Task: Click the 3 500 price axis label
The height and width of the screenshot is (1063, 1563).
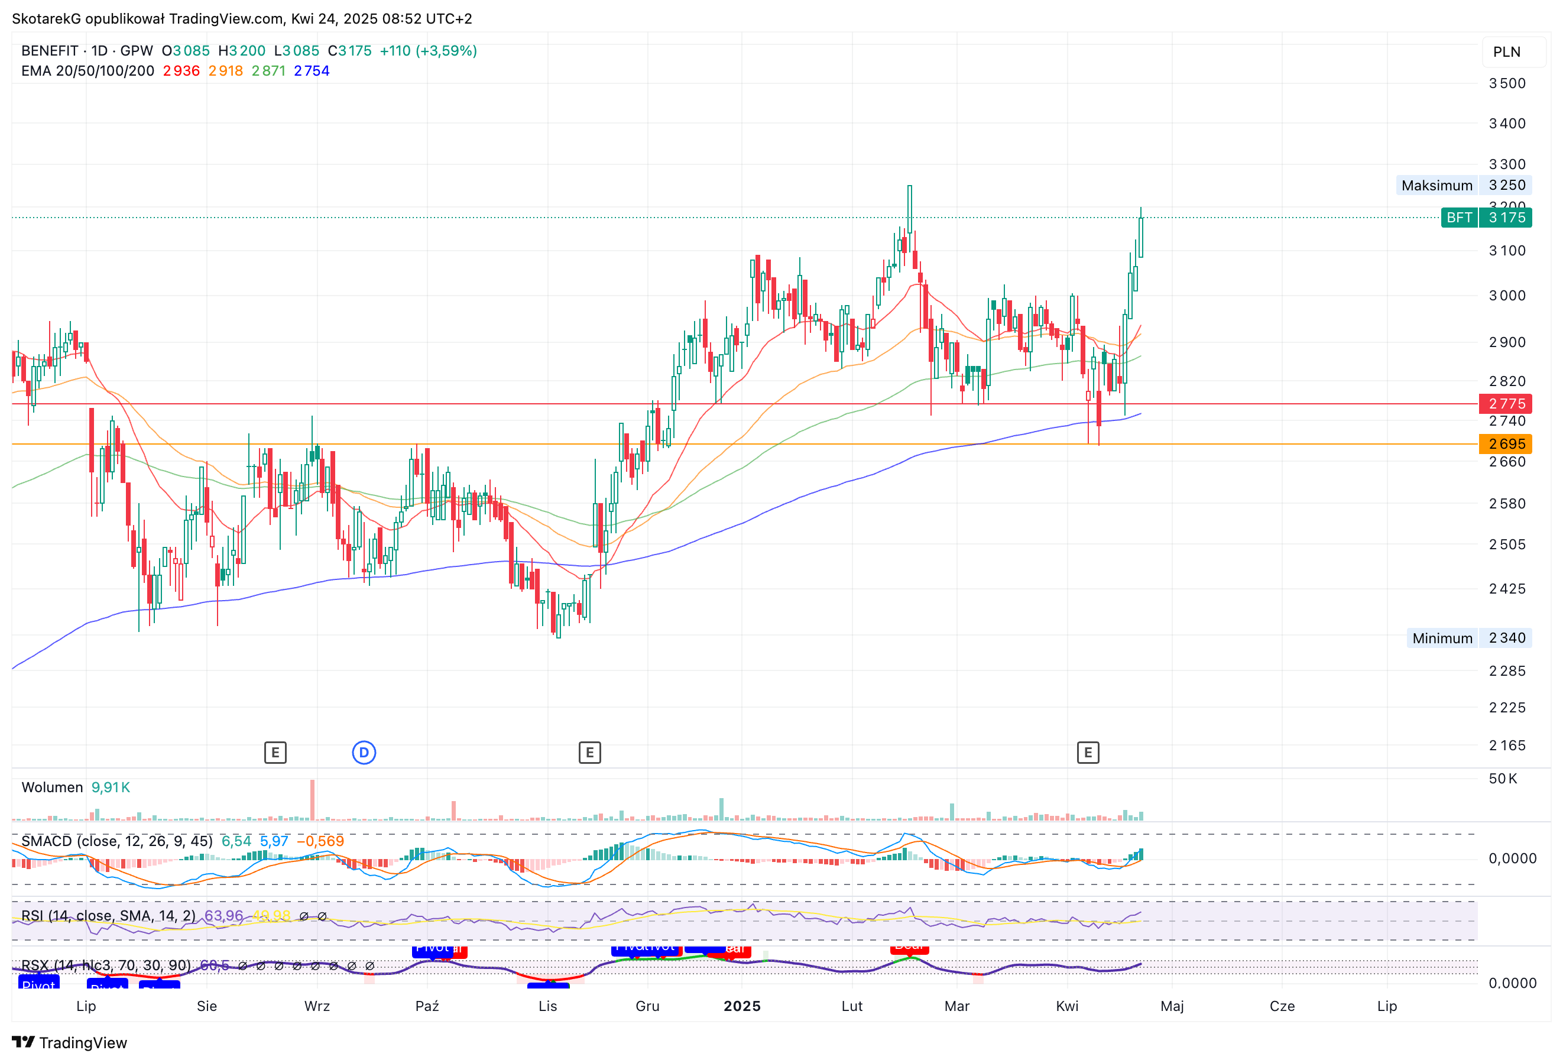Action: click(1507, 83)
